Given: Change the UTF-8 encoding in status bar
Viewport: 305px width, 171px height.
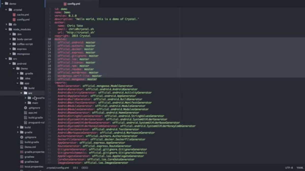Looking at the screenshot, I should (x=289, y=168).
